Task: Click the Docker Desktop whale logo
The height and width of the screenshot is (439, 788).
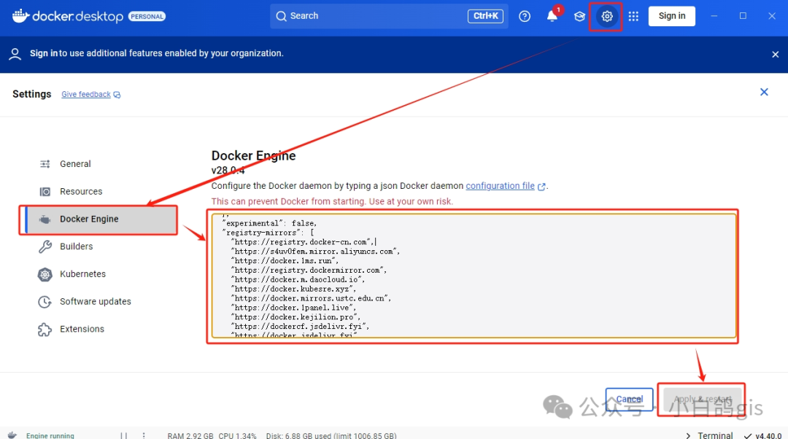Action: (20, 16)
